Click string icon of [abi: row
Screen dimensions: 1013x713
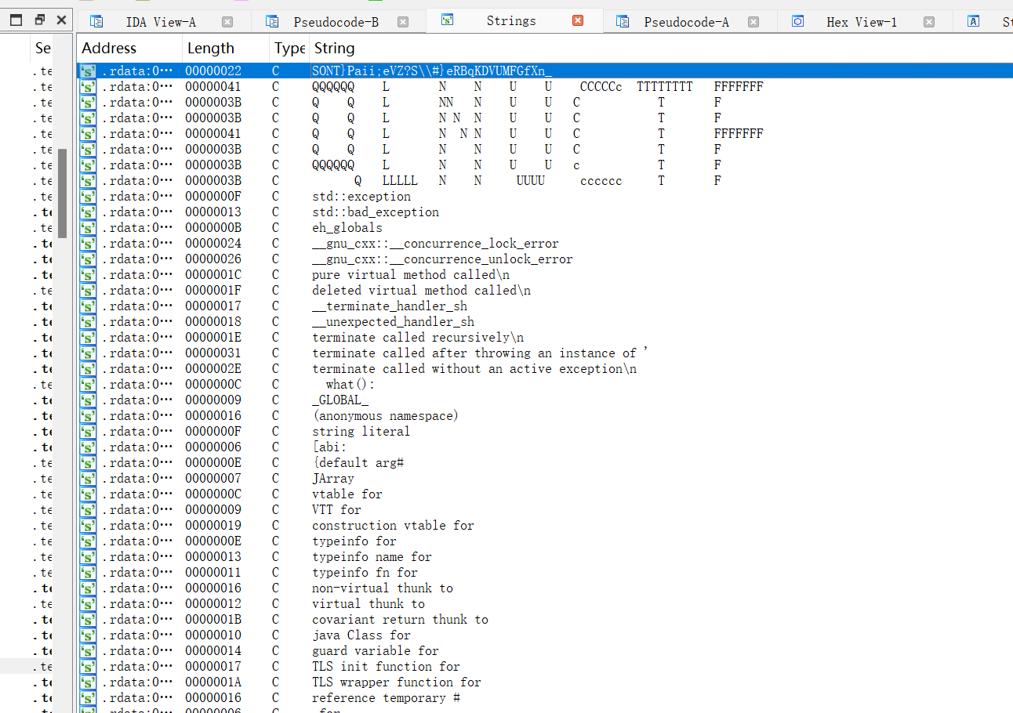89,447
